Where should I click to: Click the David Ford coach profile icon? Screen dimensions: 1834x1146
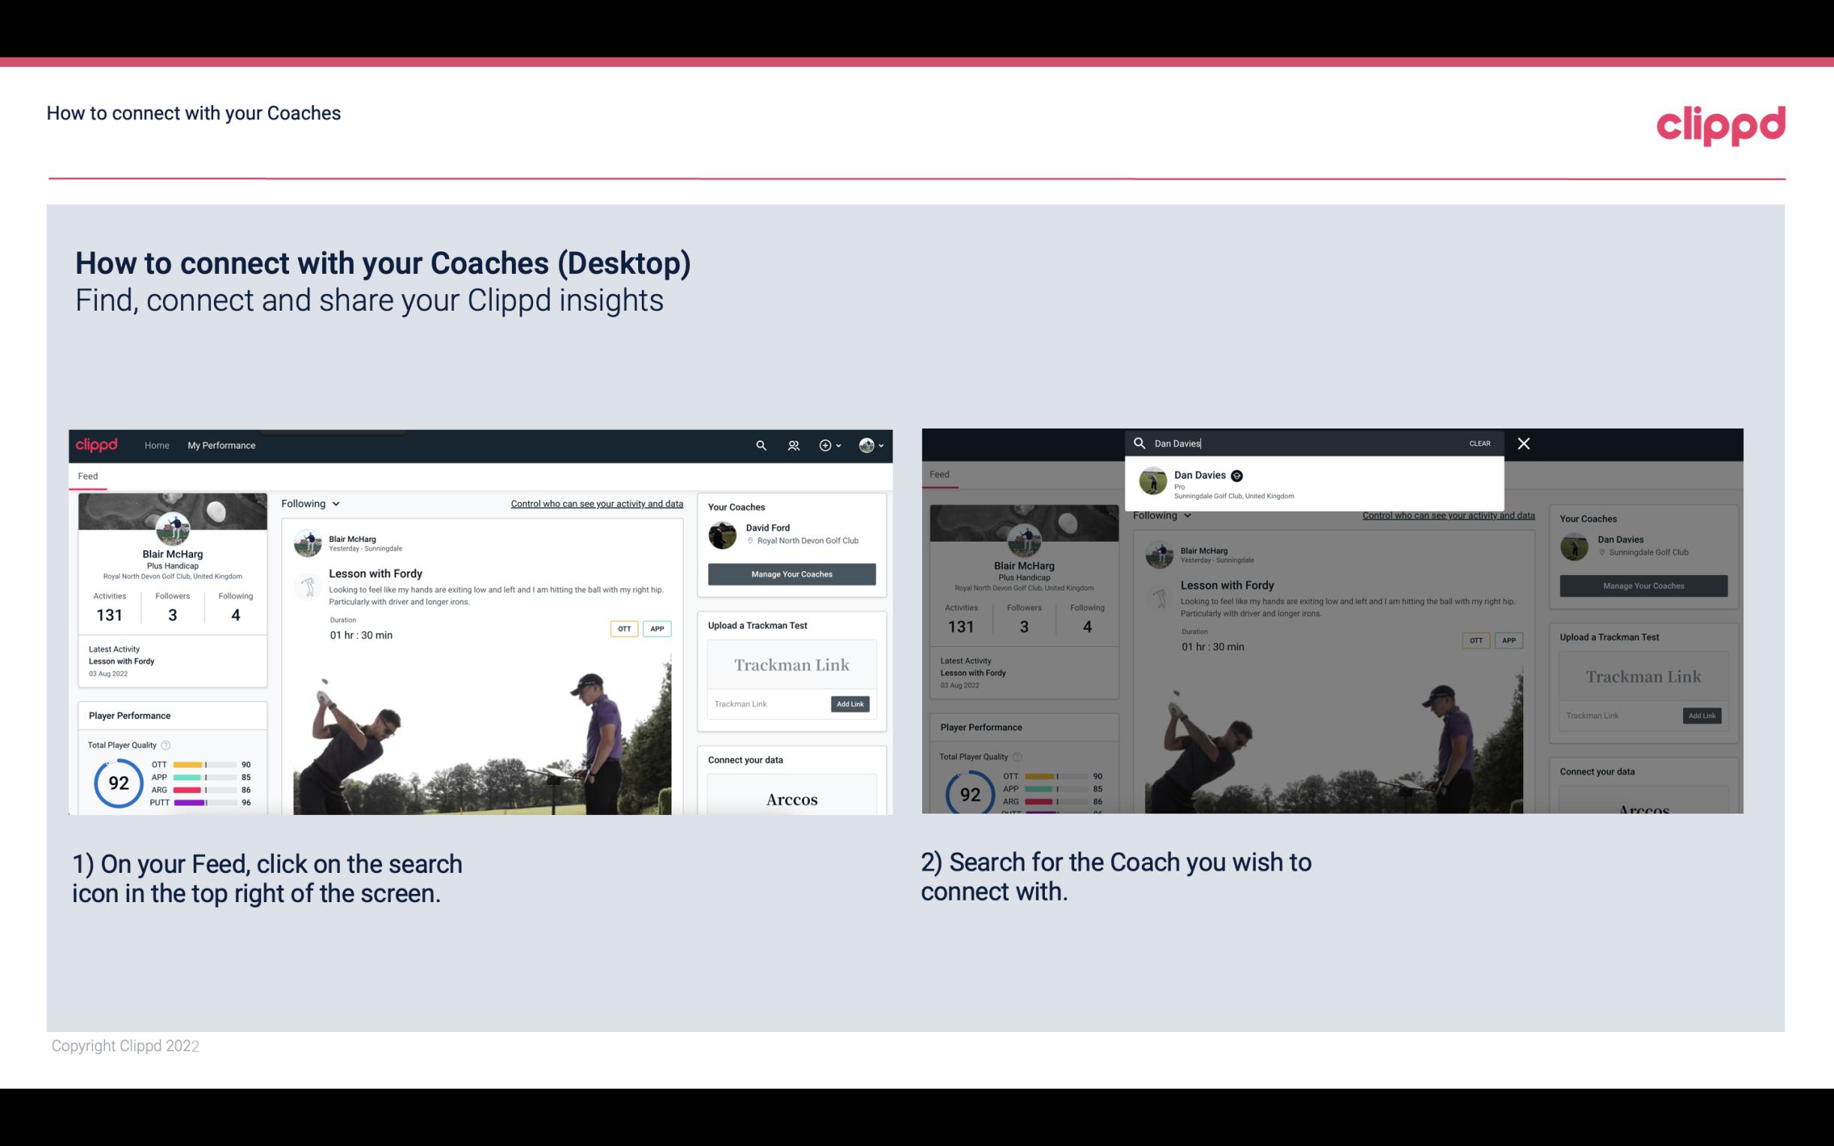[724, 534]
